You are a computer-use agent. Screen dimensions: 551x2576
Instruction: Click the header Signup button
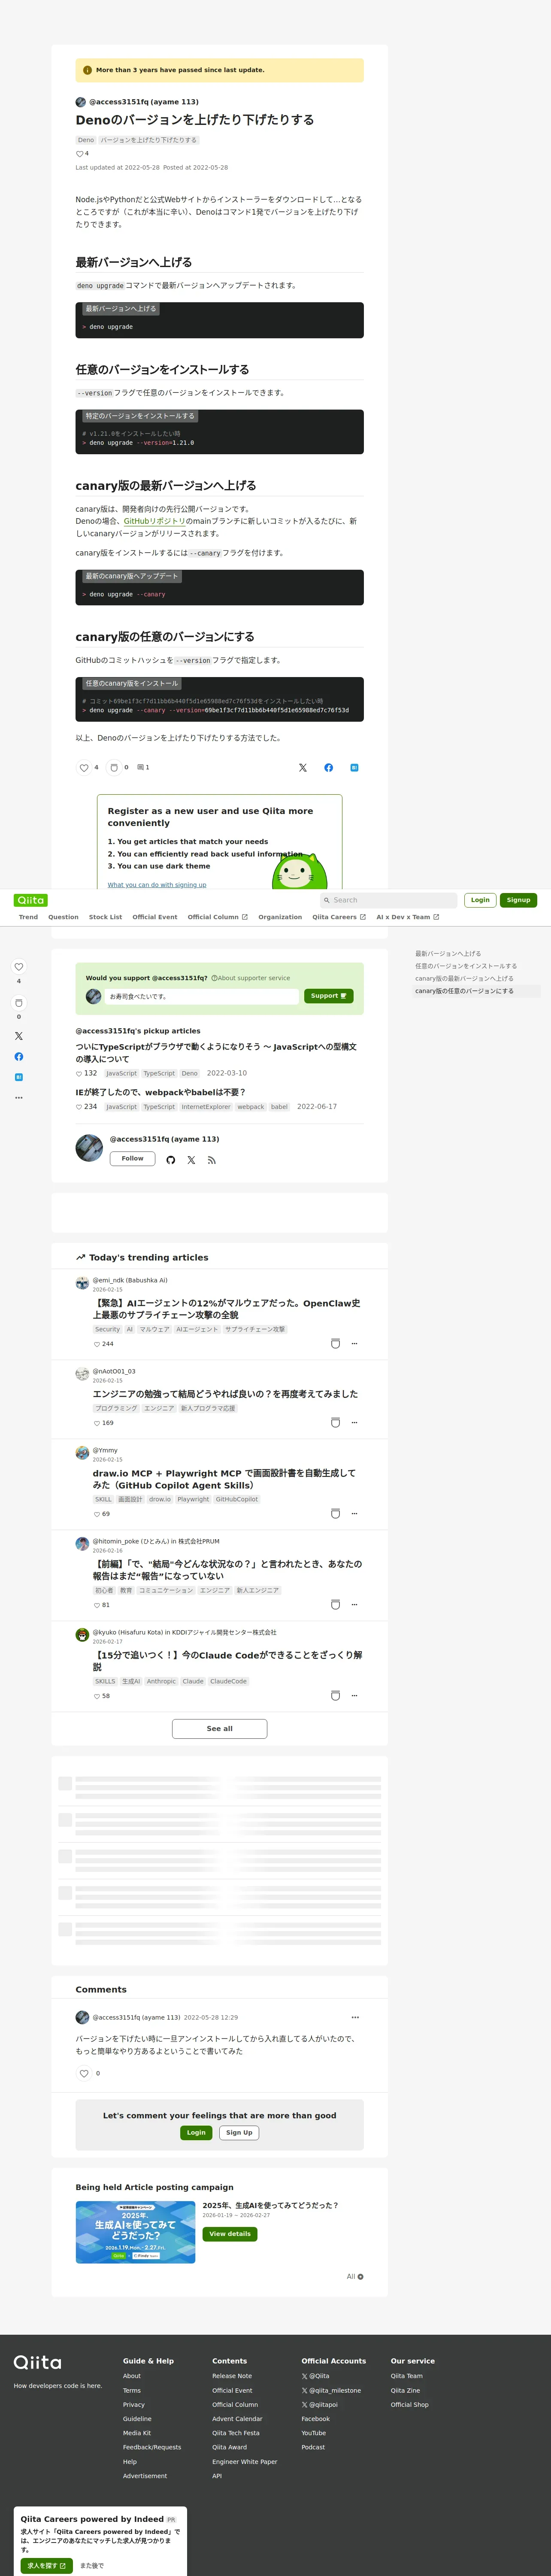tap(518, 900)
